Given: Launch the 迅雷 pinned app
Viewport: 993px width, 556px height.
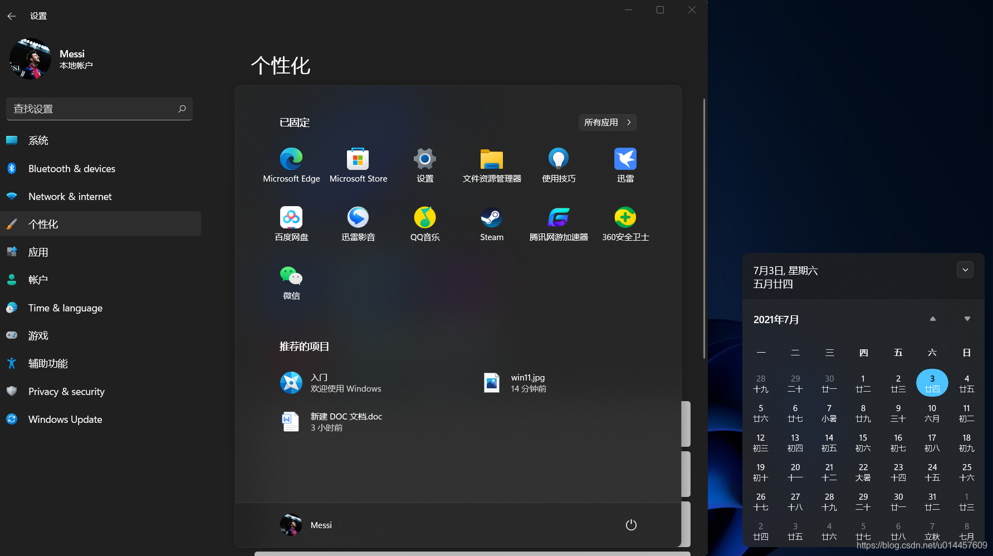Looking at the screenshot, I should point(625,165).
